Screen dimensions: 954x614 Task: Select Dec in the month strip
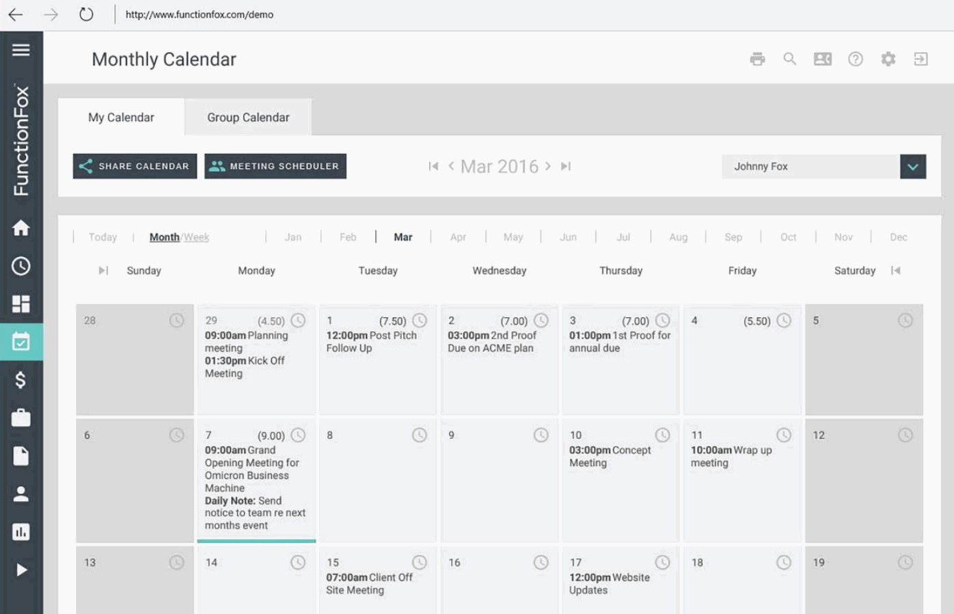[x=899, y=237]
